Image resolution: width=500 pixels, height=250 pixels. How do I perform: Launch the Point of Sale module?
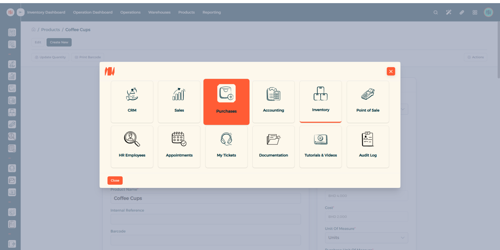point(368,102)
